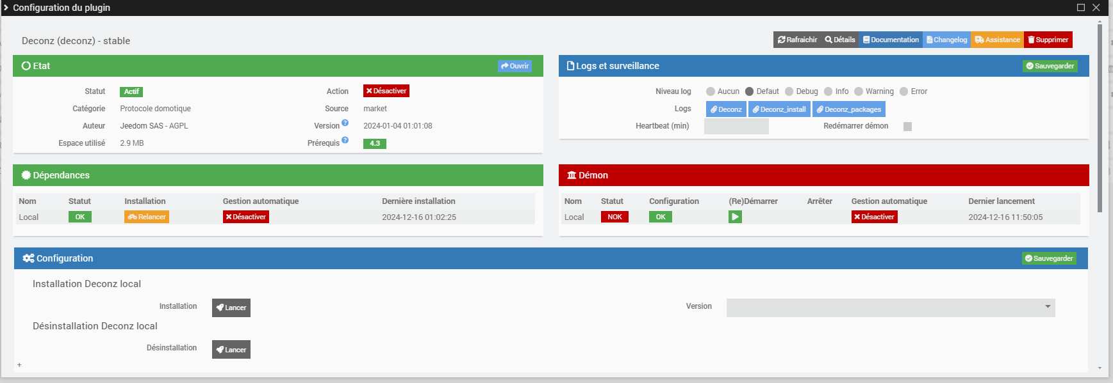This screenshot has height=383, width=1113.
Task: Click scrollbar down arrow
Action: [x=1100, y=368]
